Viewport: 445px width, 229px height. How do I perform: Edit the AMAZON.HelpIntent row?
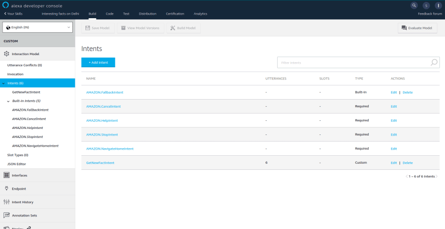[x=393, y=120]
